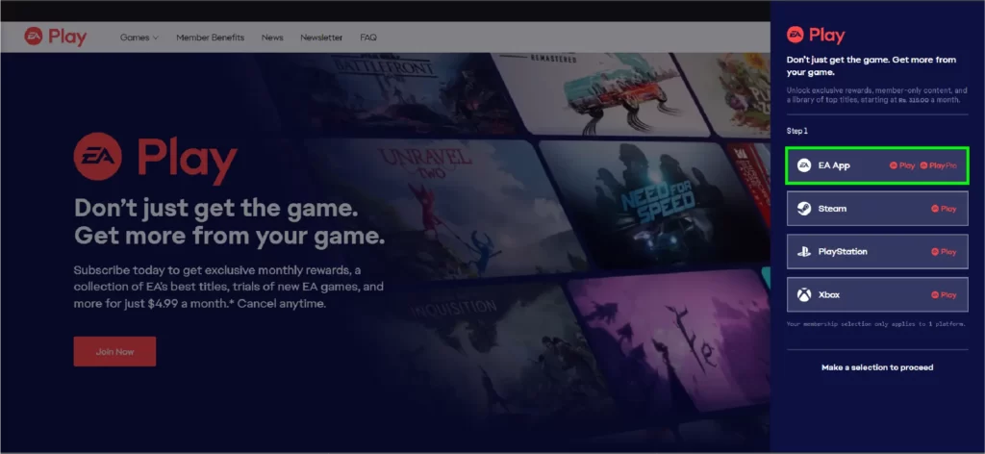Open the Games dropdown menu
This screenshot has height=454, width=985.
click(139, 38)
